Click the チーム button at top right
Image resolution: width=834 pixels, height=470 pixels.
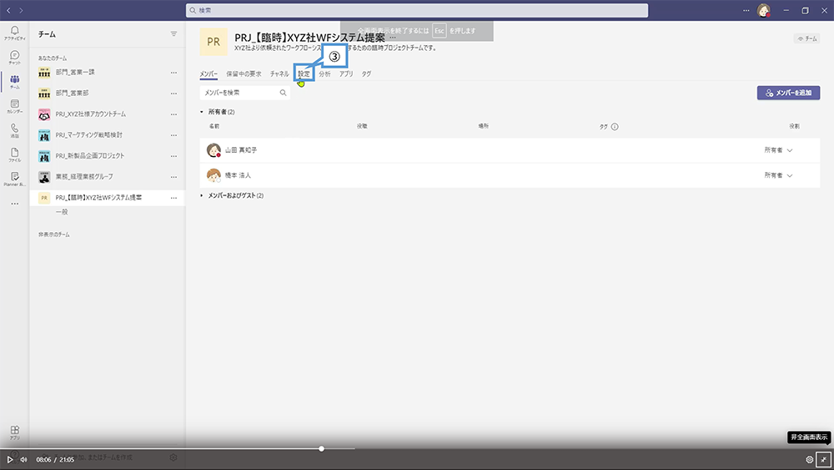coord(806,38)
